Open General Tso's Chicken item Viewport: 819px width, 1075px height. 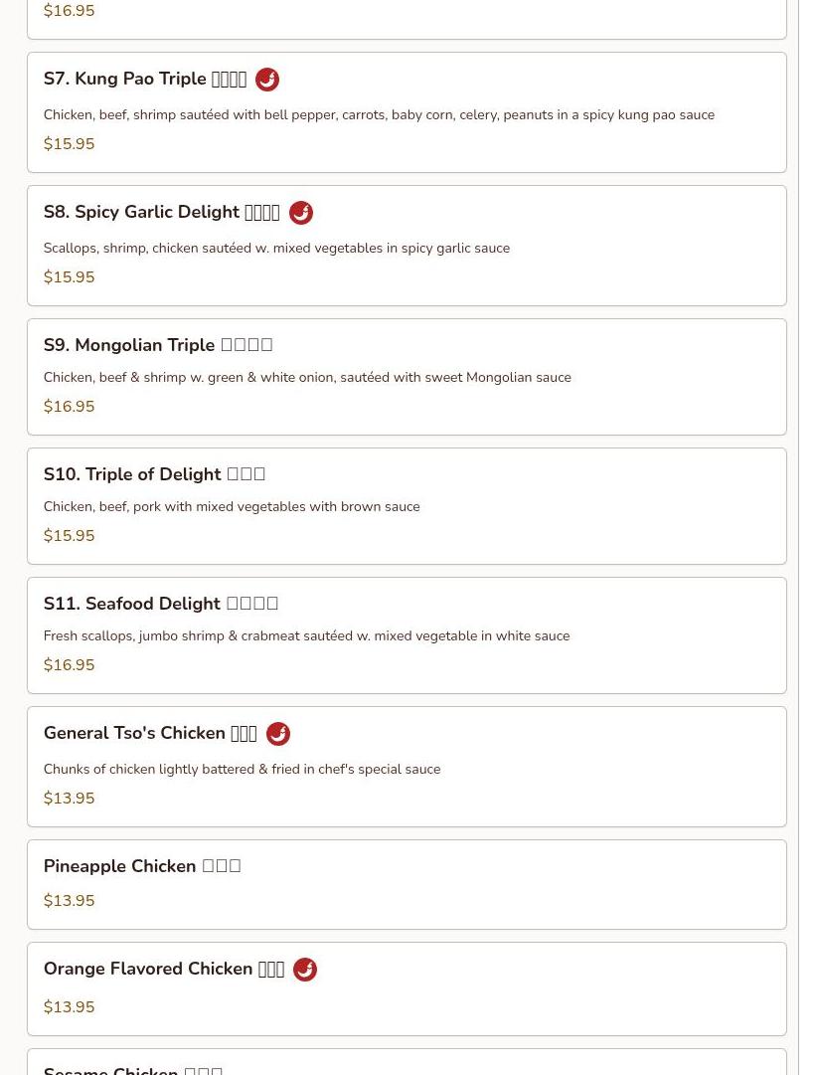149,734
